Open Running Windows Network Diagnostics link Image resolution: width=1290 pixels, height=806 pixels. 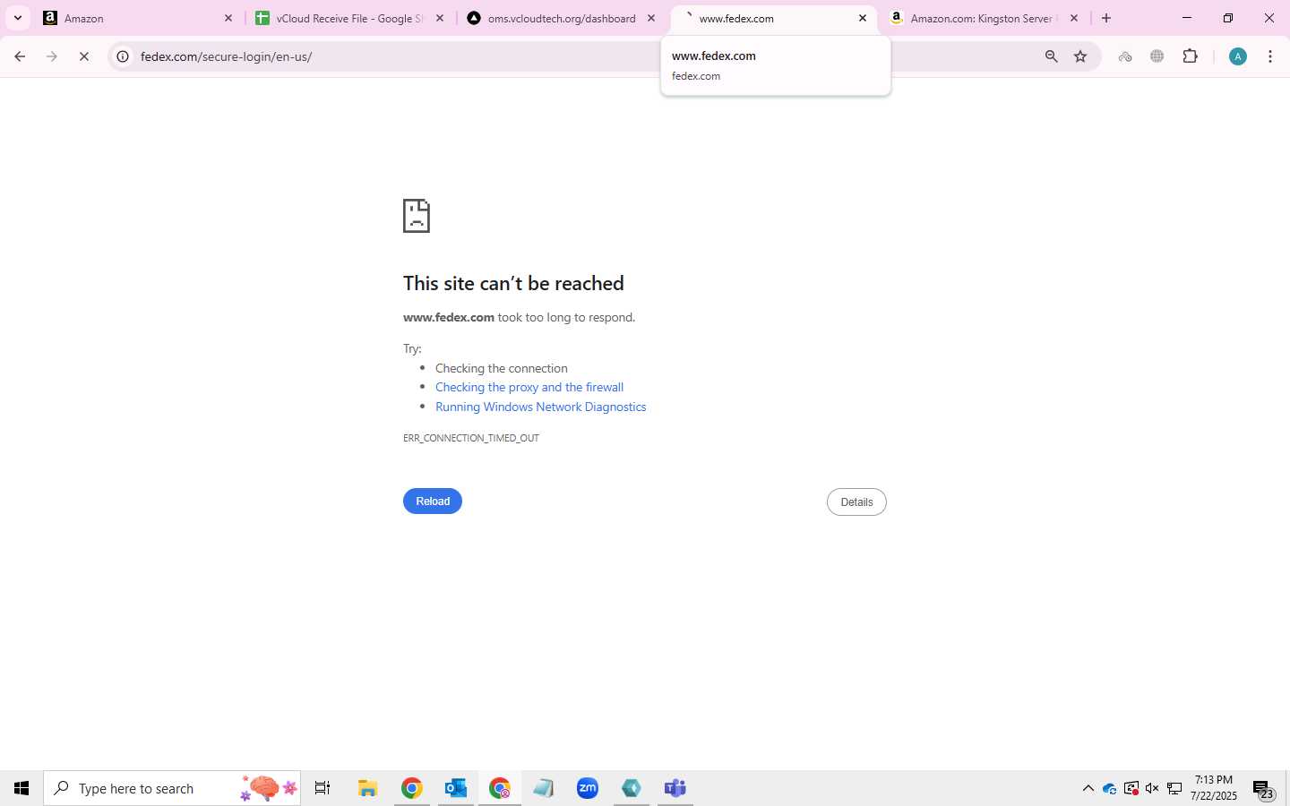540,407
